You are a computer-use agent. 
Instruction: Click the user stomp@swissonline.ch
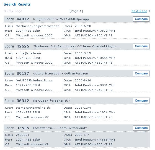click(x=33, y=108)
